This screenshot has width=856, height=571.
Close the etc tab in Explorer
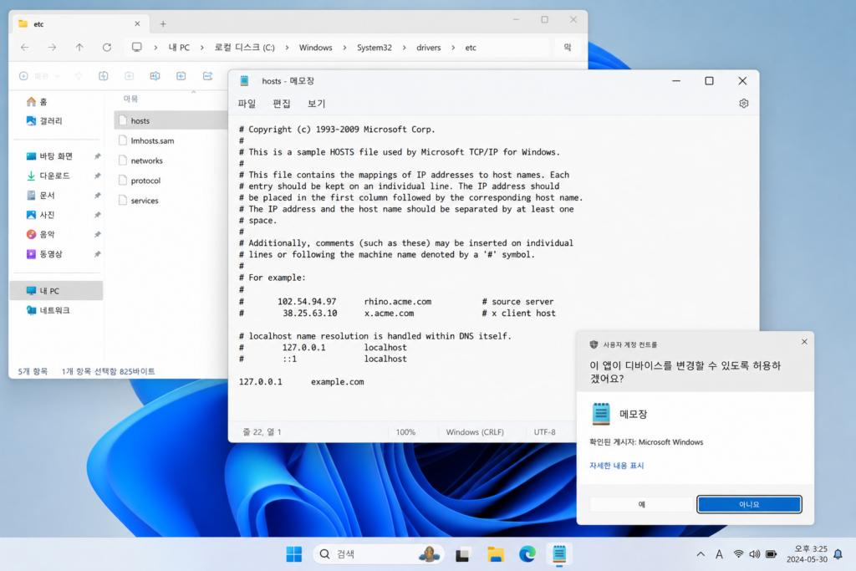click(137, 24)
